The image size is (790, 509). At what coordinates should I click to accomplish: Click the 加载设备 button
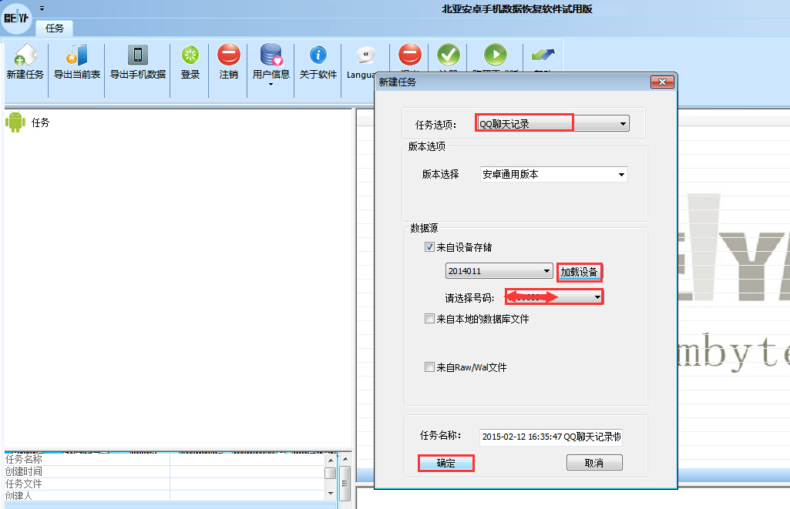580,272
